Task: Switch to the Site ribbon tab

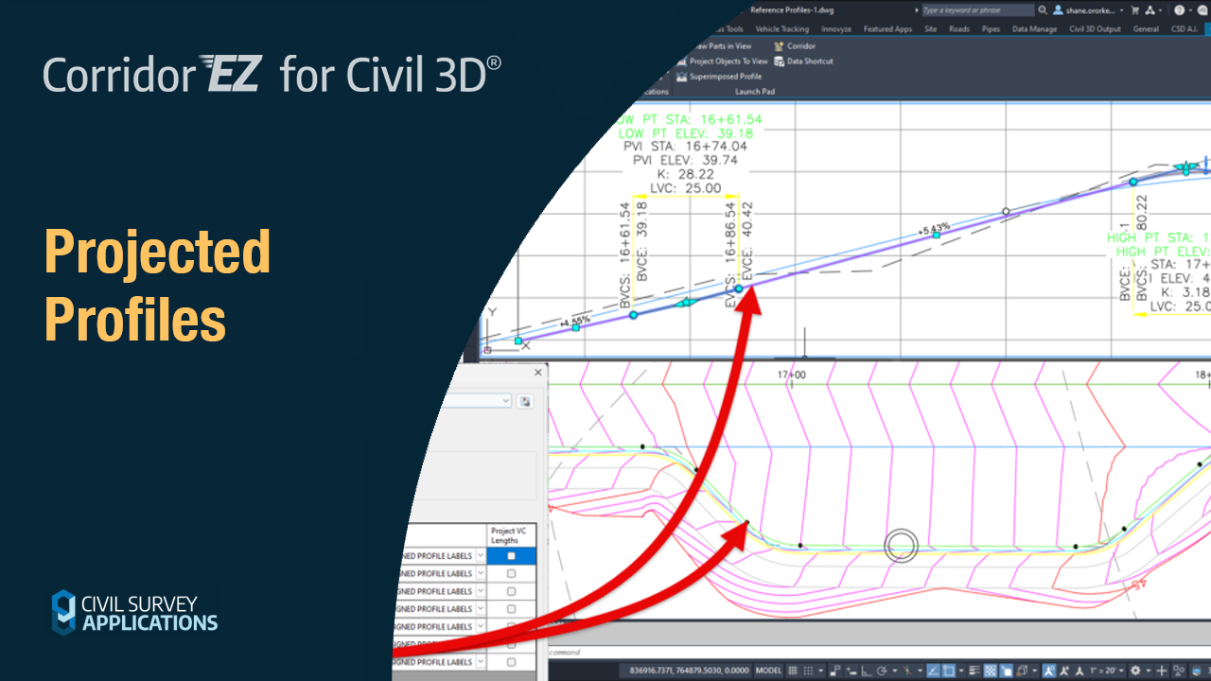Action: (x=930, y=29)
